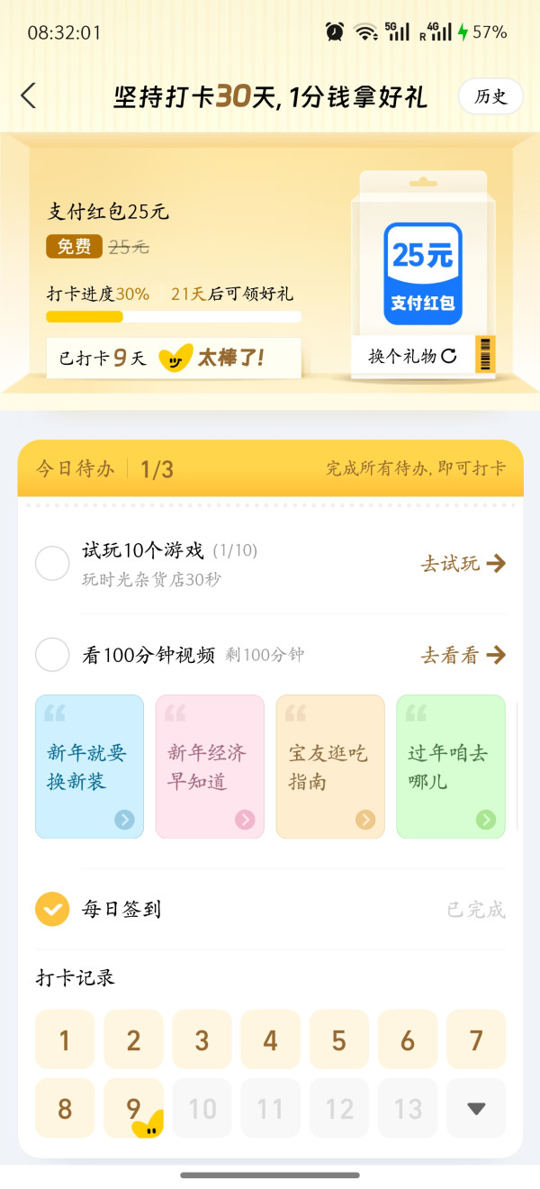The image size is (540, 1189).
Task: Click the alarm clock status icon
Action: coord(335,32)
